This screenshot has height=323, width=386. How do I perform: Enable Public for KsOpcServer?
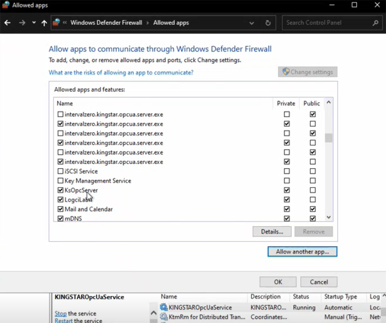click(312, 190)
